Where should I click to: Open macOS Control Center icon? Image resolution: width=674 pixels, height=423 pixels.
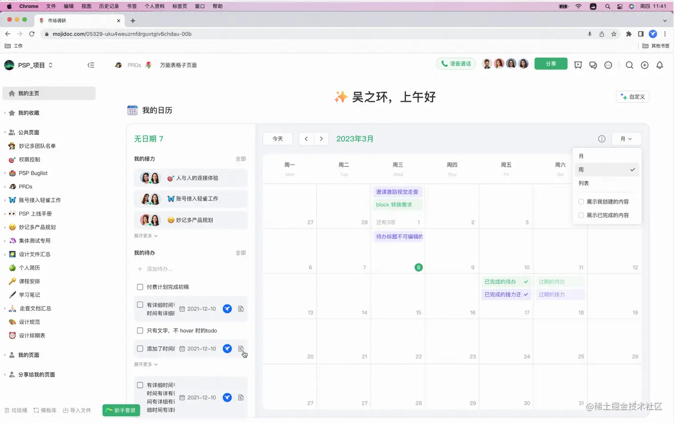620,6
